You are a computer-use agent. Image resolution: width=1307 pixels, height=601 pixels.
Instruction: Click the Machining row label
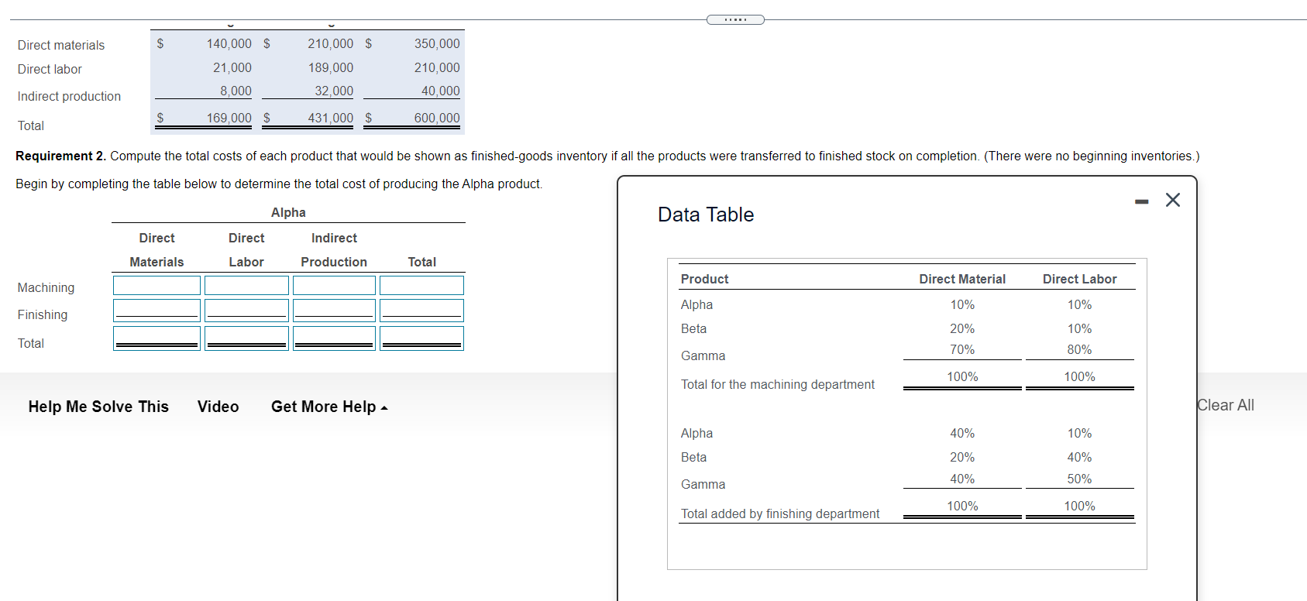46,288
